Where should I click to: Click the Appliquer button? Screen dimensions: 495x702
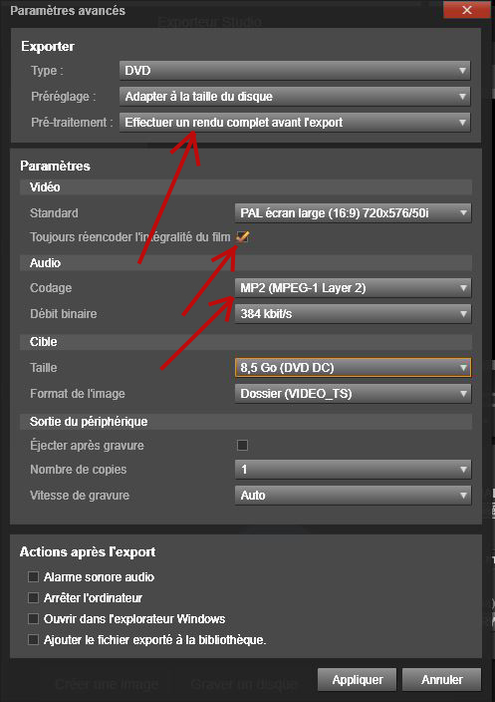click(357, 680)
